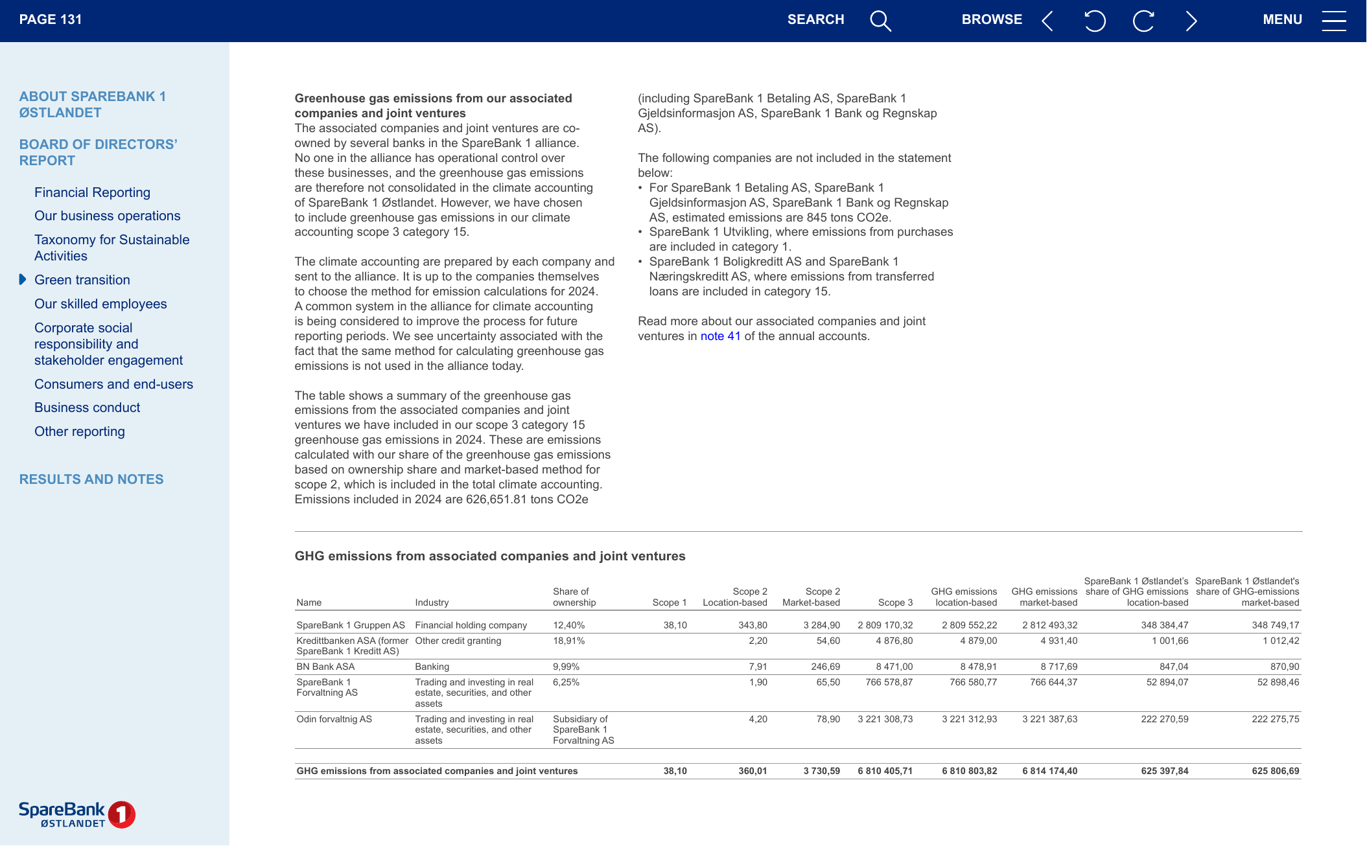Go to previous page with left arrow

(1047, 21)
